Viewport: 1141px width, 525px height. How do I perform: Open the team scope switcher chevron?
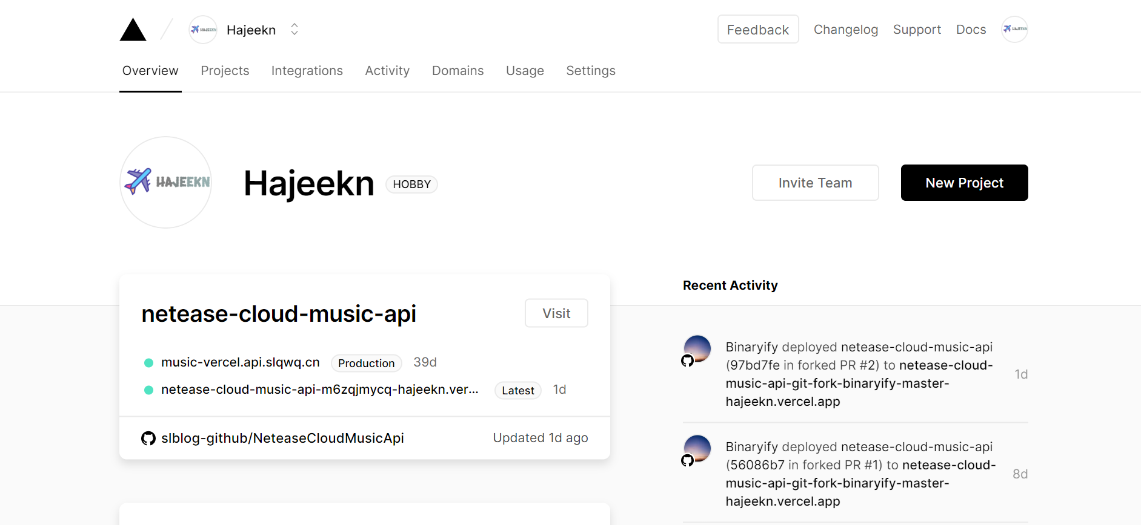[294, 29]
